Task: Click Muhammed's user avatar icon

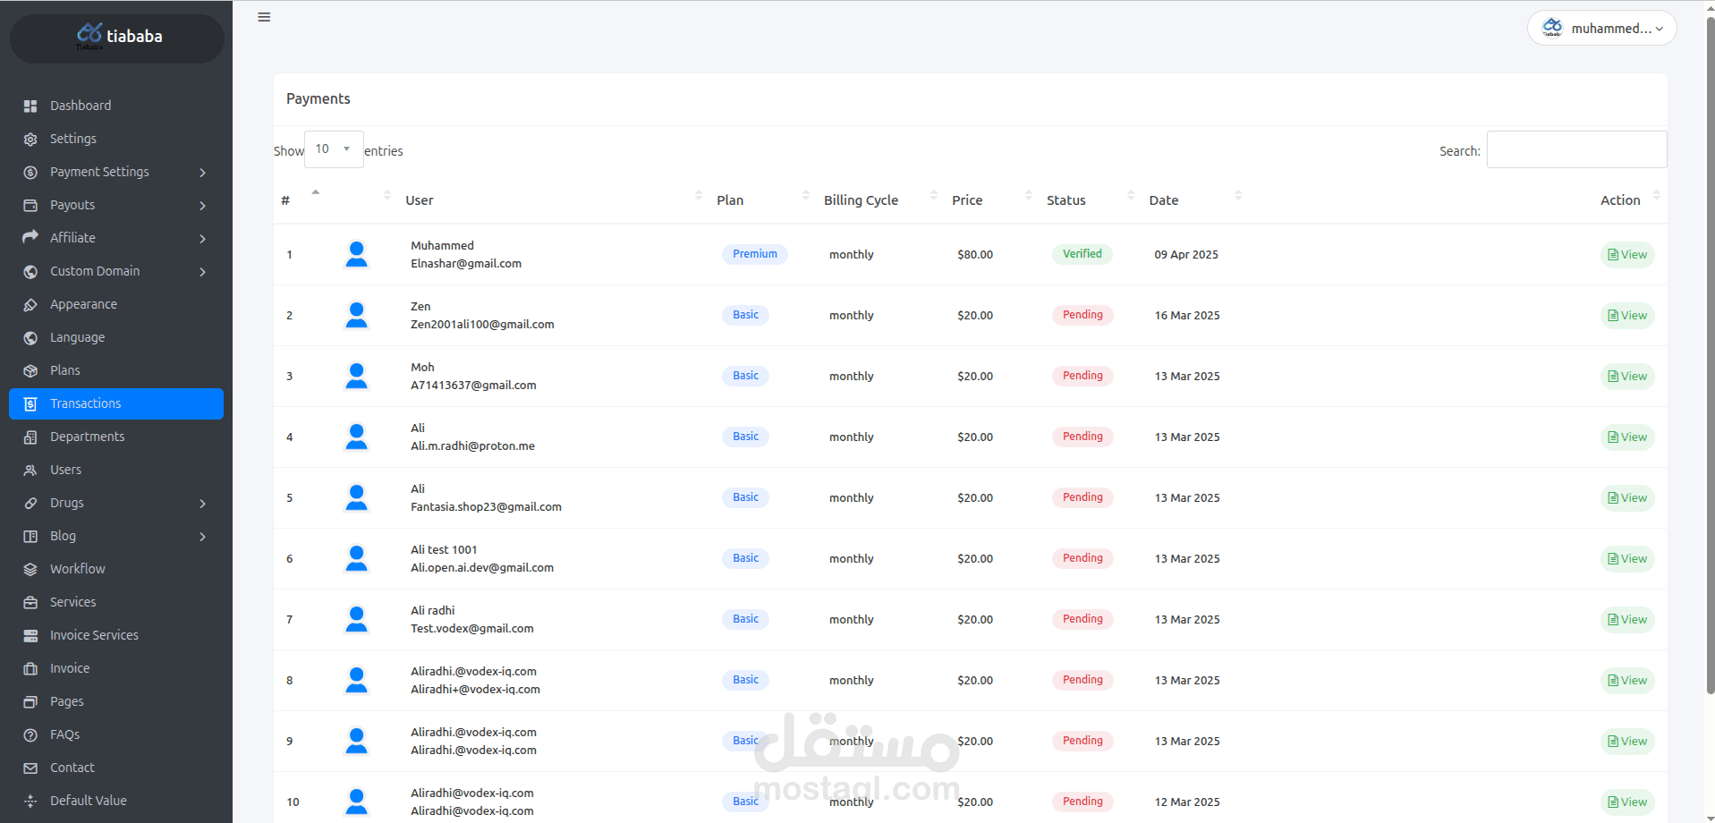Action: pos(356,255)
